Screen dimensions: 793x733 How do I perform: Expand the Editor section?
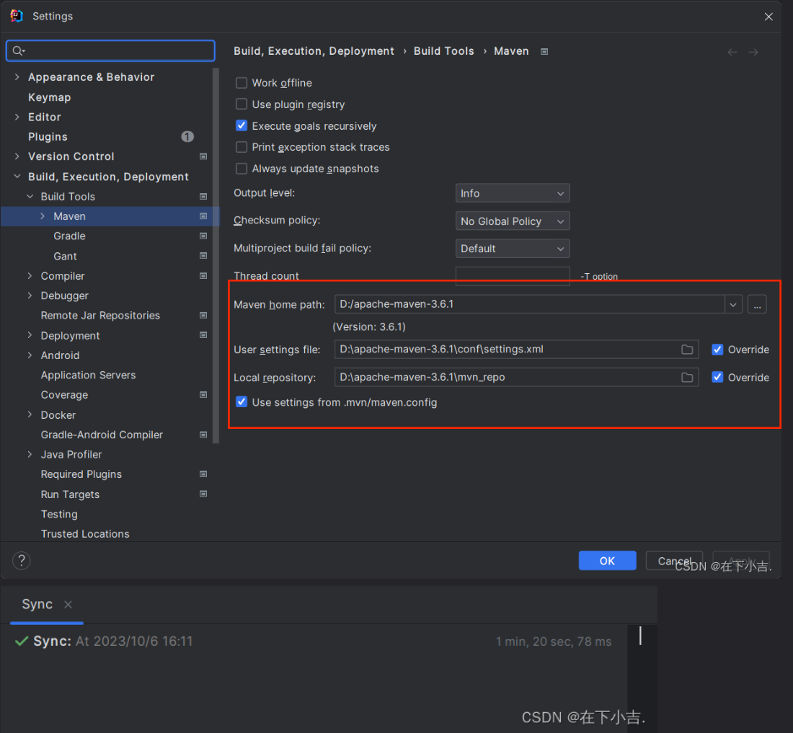tap(17, 117)
